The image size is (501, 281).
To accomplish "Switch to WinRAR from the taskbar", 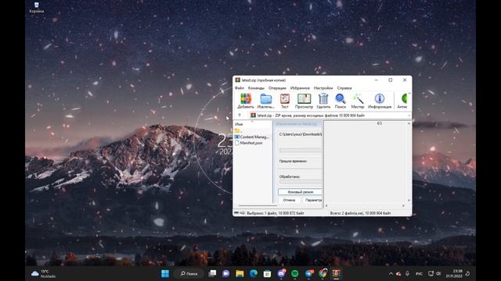I will pyautogui.click(x=336, y=273).
